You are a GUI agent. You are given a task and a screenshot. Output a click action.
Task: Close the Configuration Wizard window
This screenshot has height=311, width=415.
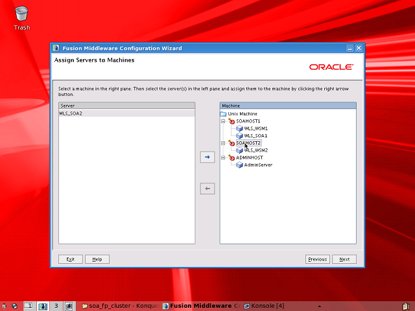359,48
